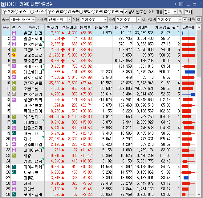
Task: Click the blue candlestick for 머큐리
Action: click(x=189, y=178)
